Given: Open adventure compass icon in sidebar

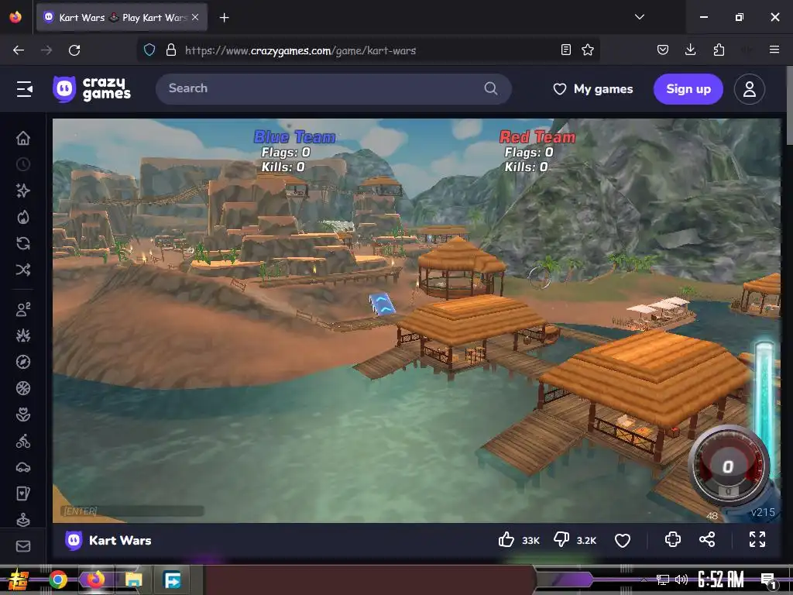Looking at the screenshot, I should coord(23,362).
